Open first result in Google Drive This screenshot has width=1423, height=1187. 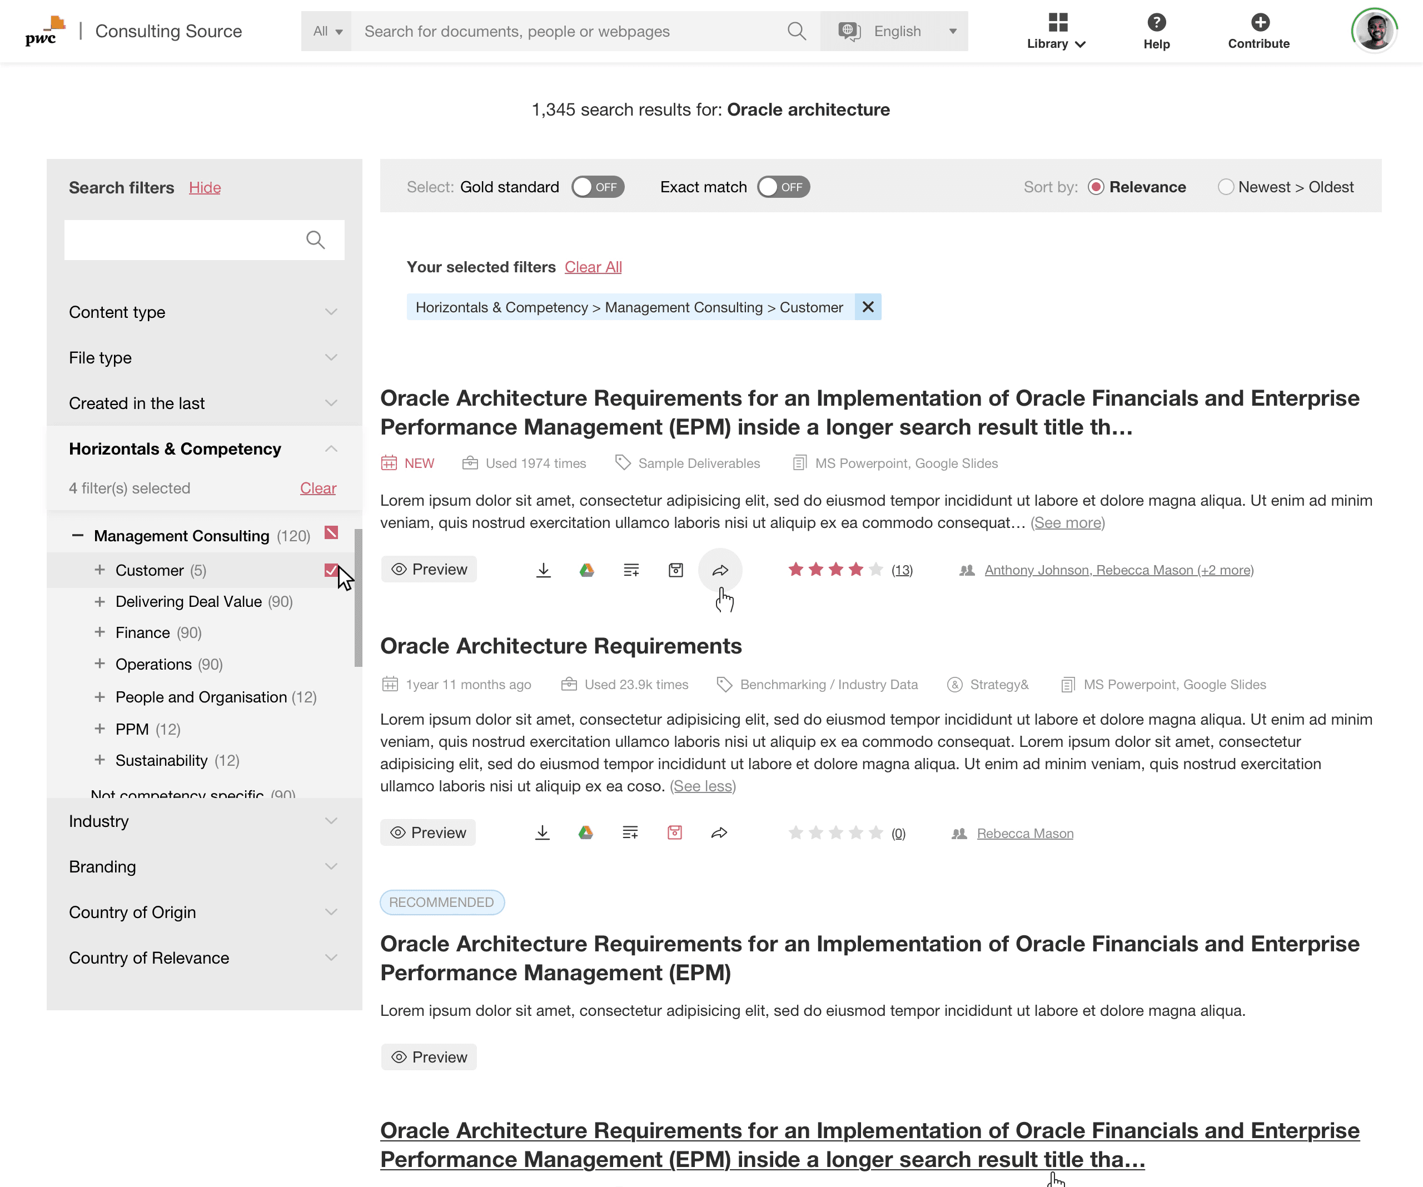[x=587, y=570]
